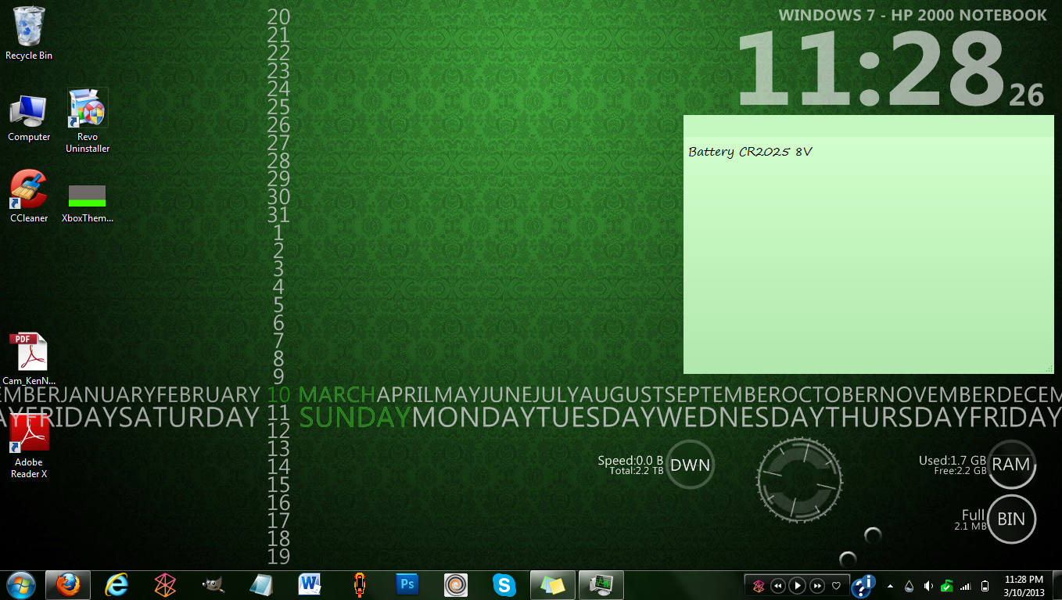This screenshot has height=600, width=1062.
Task: Open Firefox from the taskbar
Action: point(68,584)
